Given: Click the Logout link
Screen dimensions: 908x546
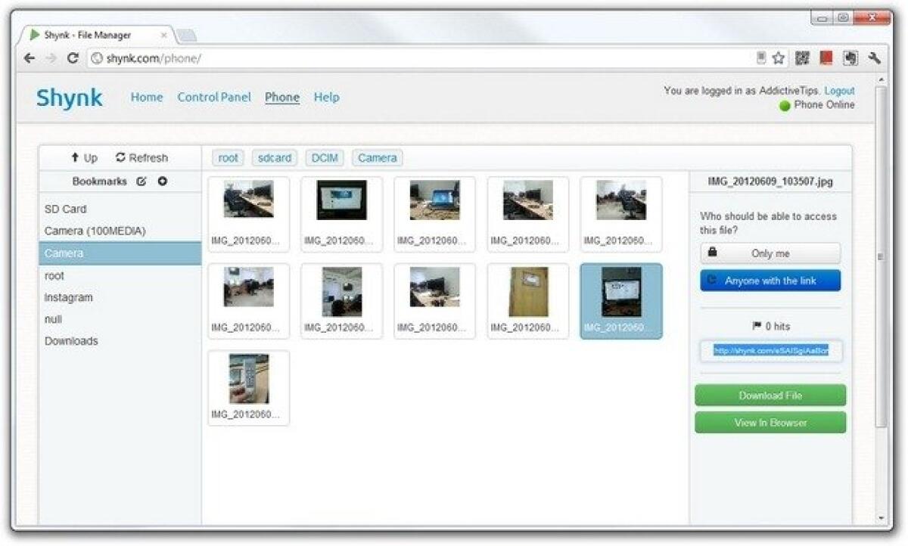Looking at the screenshot, I should (x=840, y=89).
